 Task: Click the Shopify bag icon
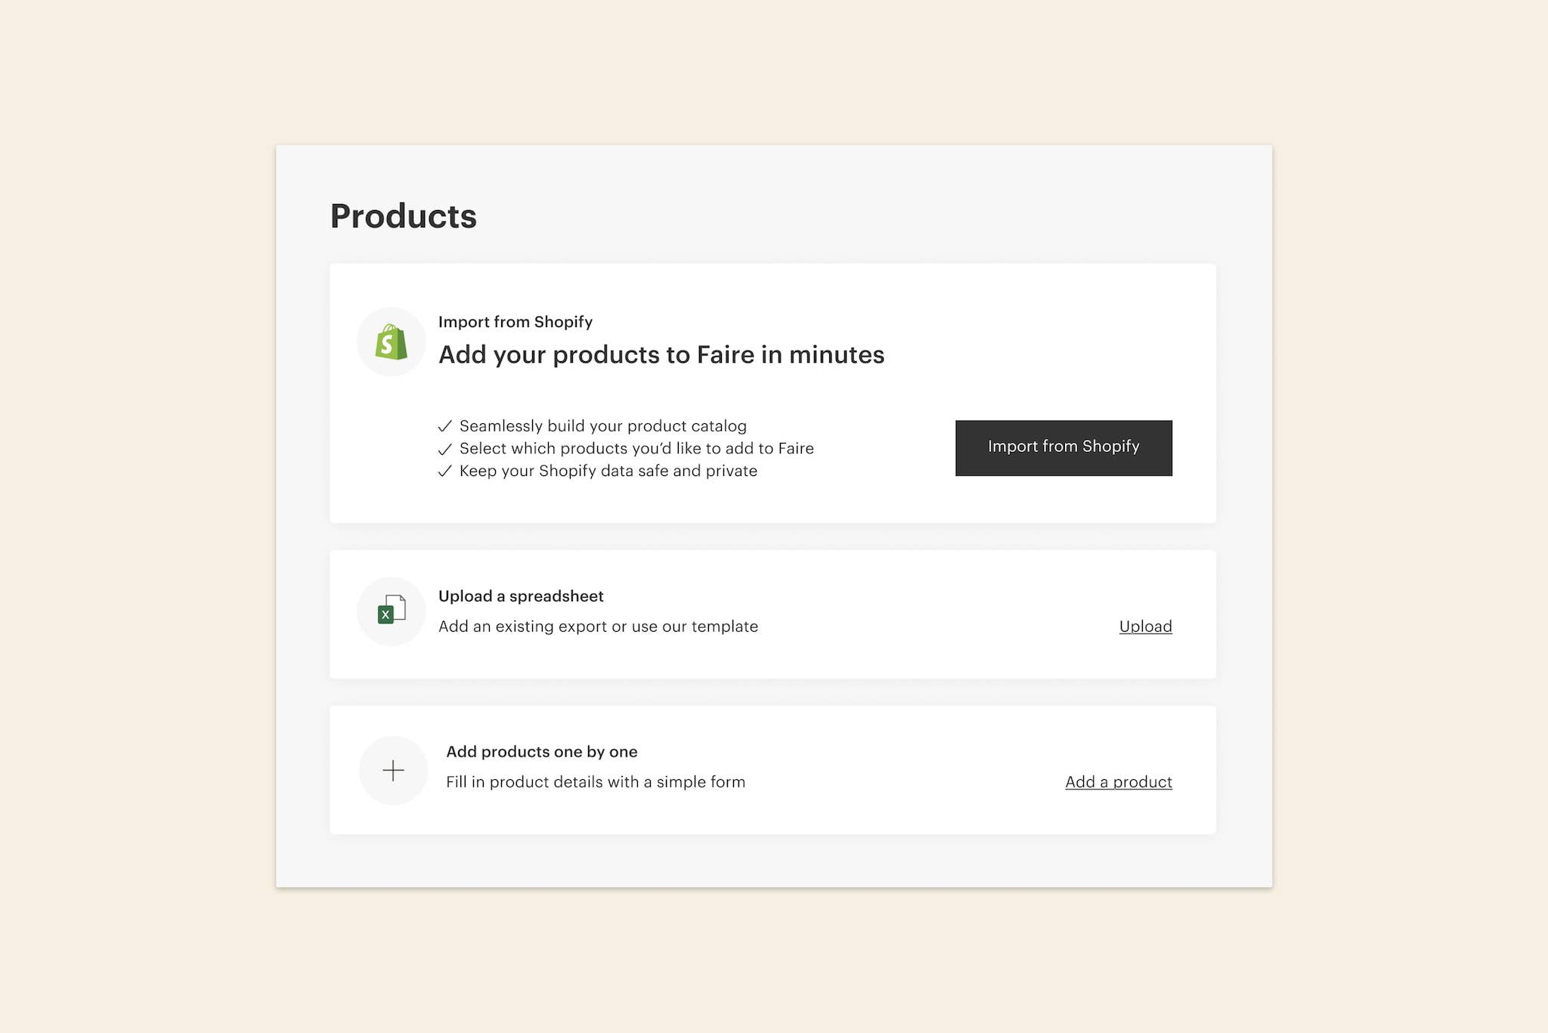(391, 342)
